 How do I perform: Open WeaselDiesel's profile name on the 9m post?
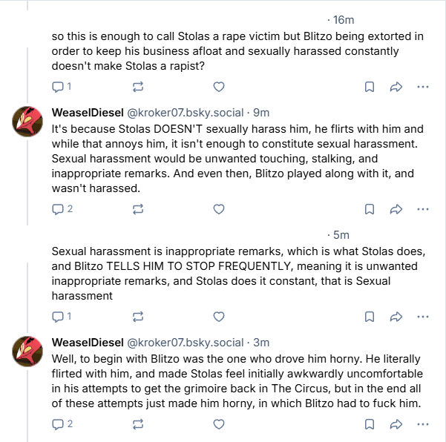[83, 113]
